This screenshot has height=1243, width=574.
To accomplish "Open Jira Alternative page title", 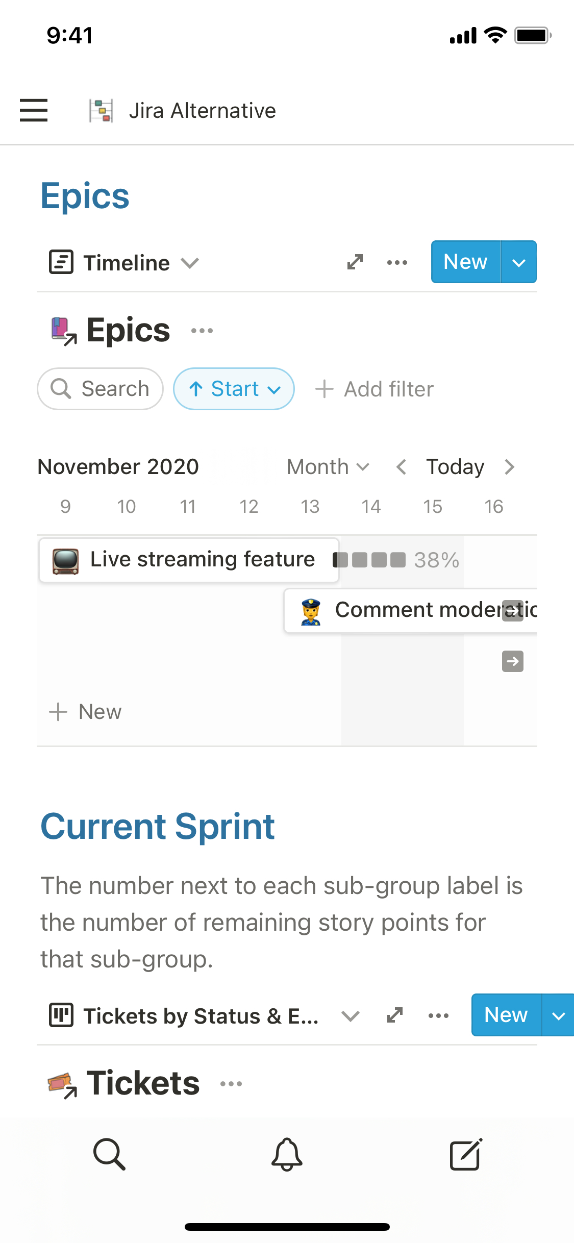I will [202, 111].
